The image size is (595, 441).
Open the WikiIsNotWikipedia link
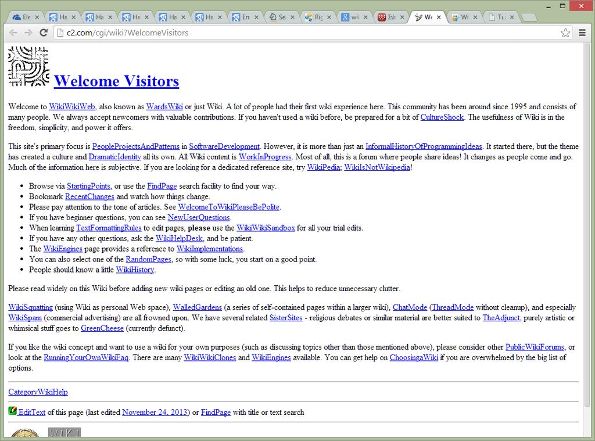point(377,167)
